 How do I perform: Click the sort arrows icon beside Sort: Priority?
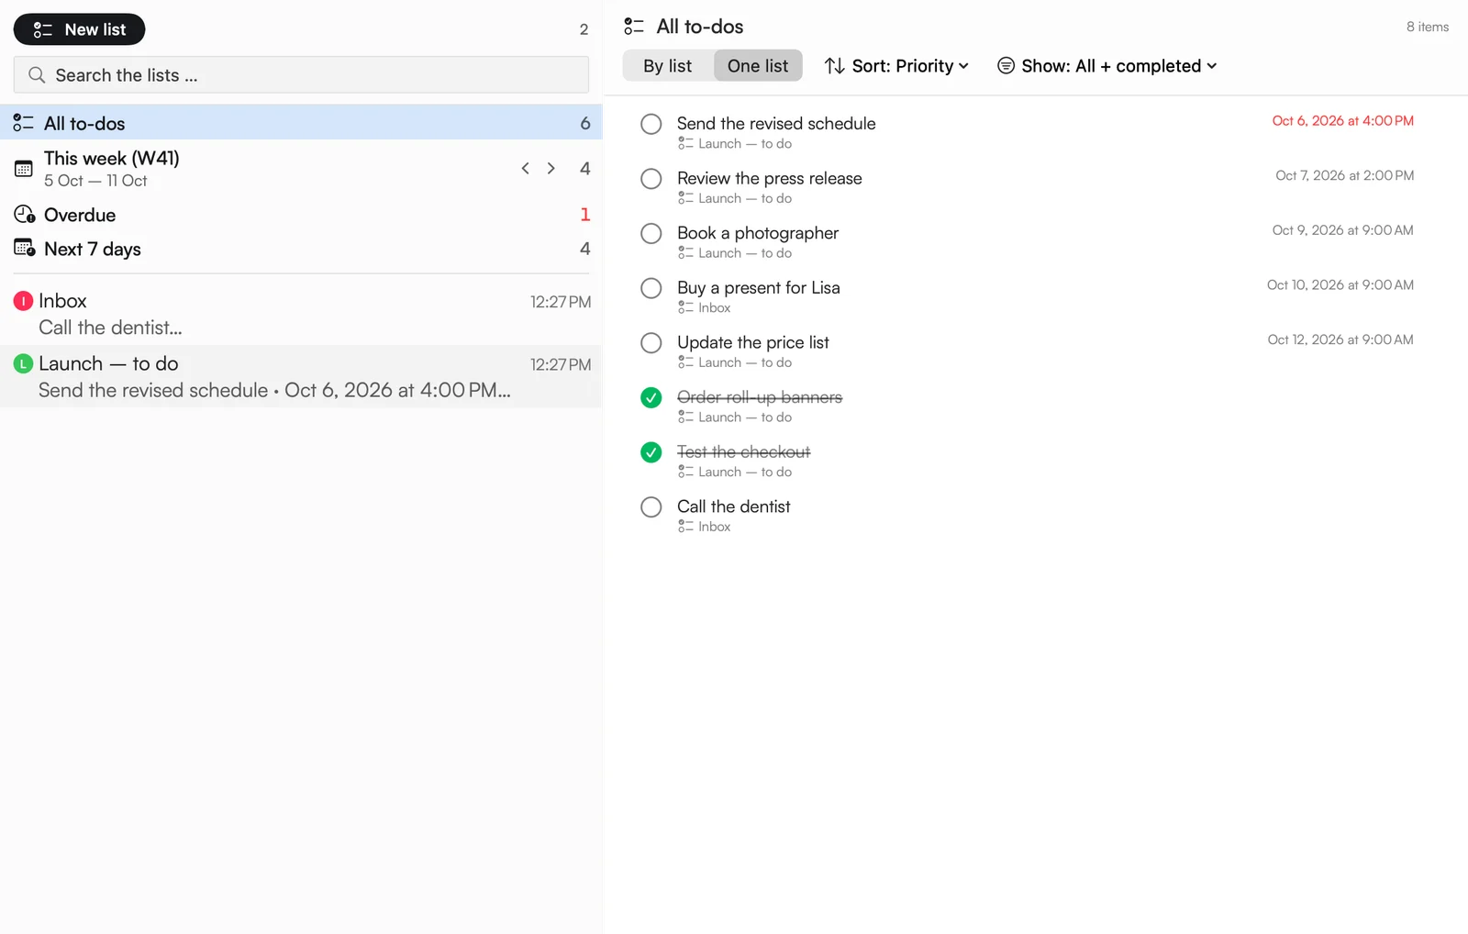834,66
